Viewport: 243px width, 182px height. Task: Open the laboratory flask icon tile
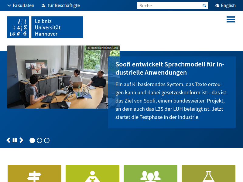click(208, 174)
